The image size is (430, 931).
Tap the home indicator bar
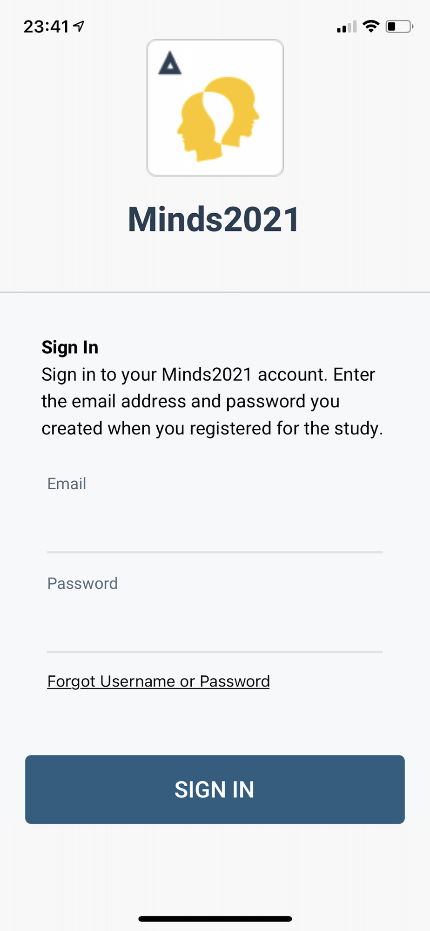(x=215, y=919)
